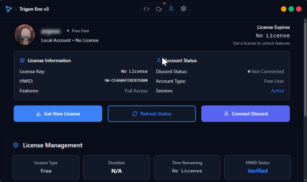The width and height of the screenshot is (307, 182).
Task: Click the red close window dot
Action: (299, 9)
